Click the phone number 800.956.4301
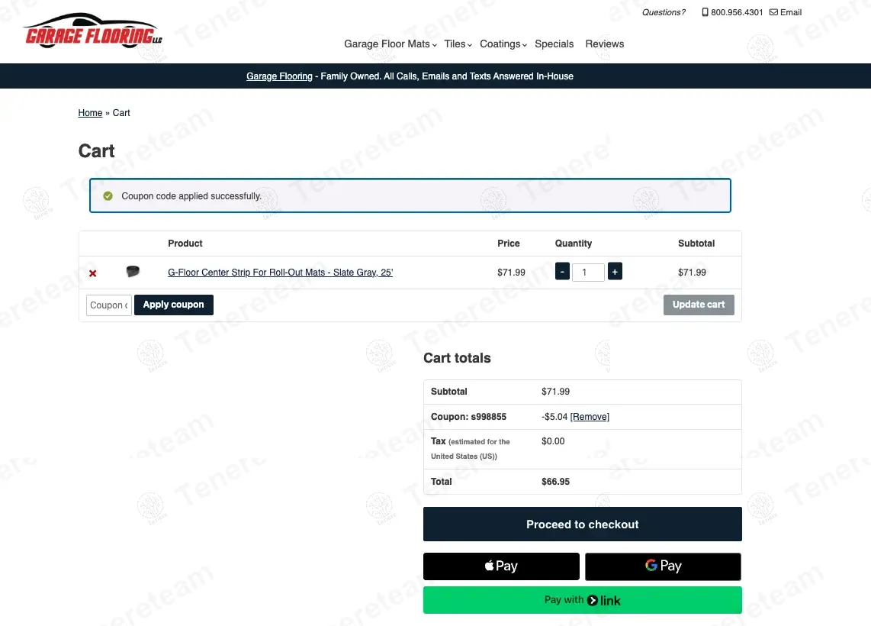871x626 pixels. [x=732, y=12]
